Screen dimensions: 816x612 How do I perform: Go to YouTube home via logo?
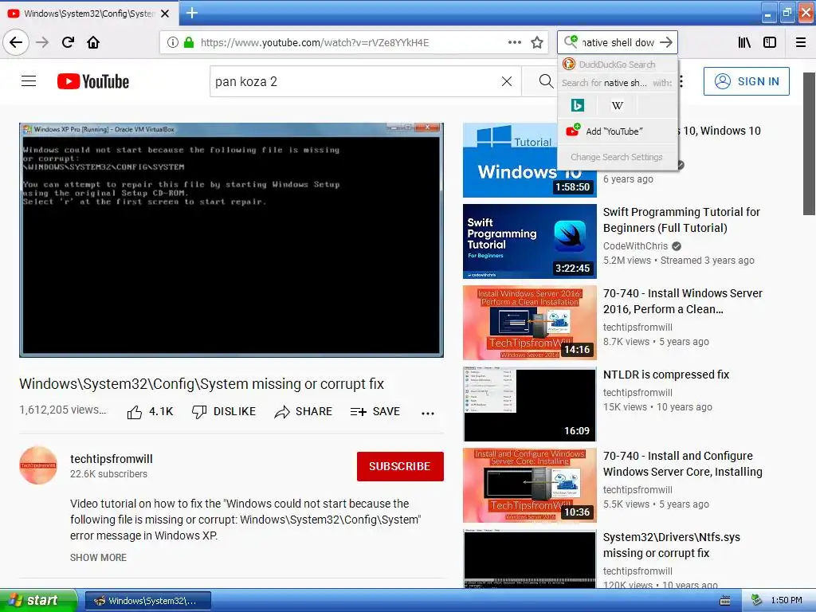tap(93, 81)
